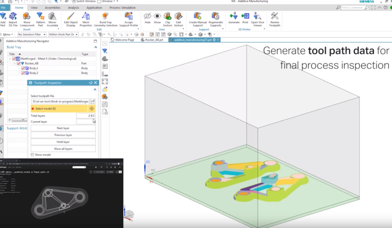Toggle Markforged Metal X checkbox
The width and height of the screenshot is (392, 228).
(x=14, y=59)
